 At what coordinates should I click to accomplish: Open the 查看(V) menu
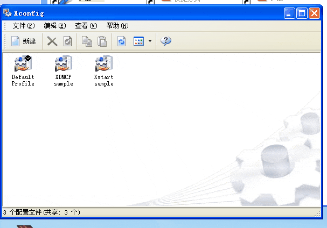[x=86, y=25]
